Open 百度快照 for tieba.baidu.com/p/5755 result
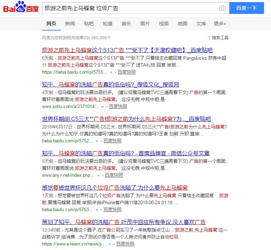Viewport: 271px width, 250px height. coord(127,72)
